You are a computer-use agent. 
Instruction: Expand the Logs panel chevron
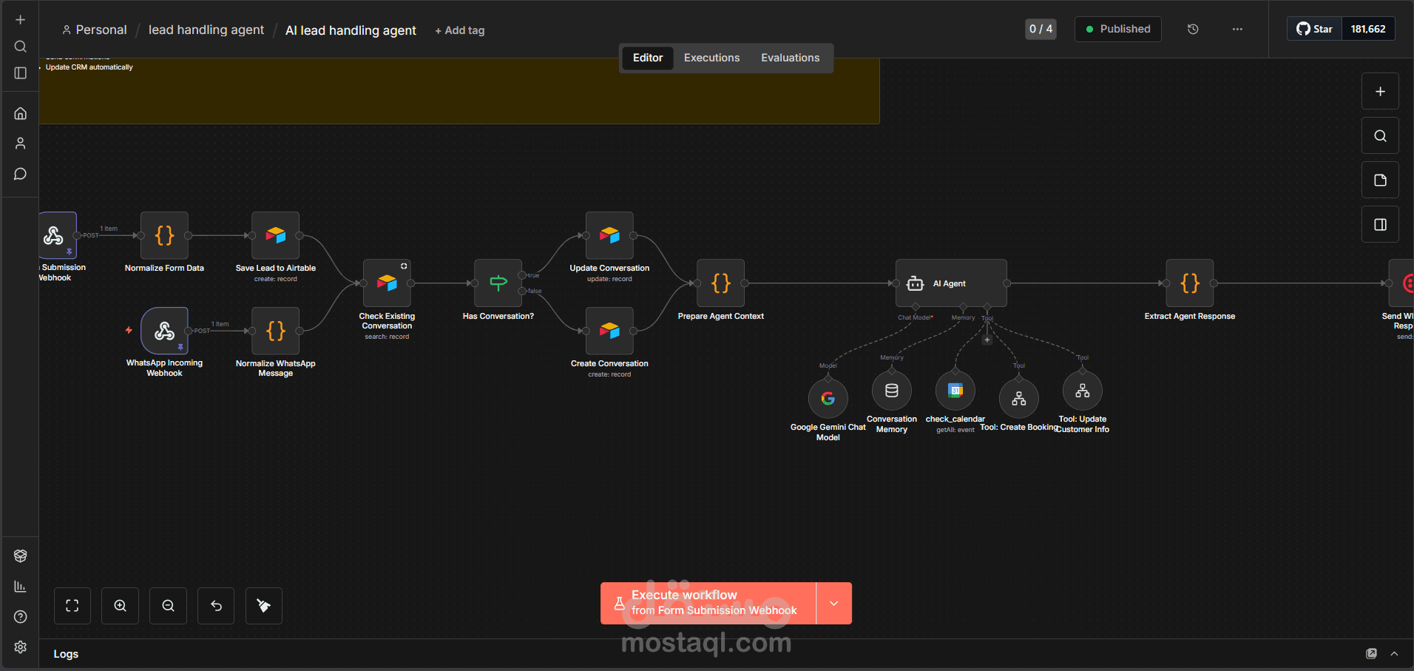click(x=1394, y=654)
